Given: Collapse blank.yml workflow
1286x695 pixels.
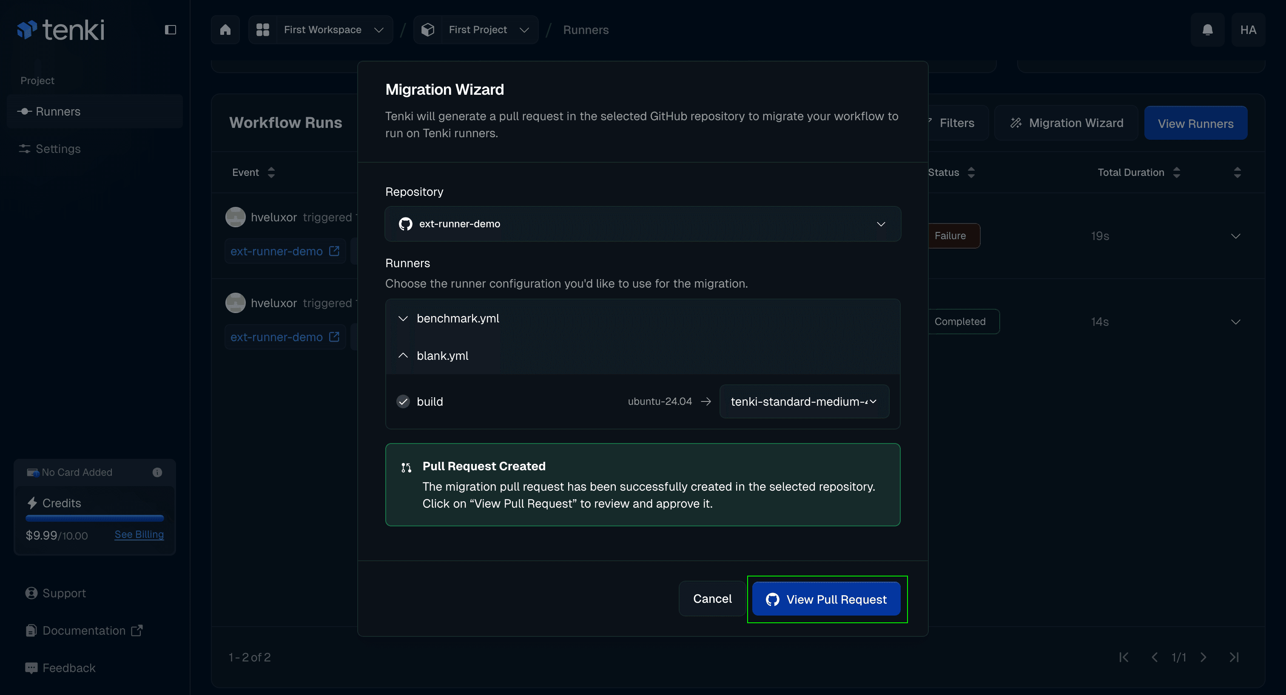Looking at the screenshot, I should pyautogui.click(x=643, y=356).
